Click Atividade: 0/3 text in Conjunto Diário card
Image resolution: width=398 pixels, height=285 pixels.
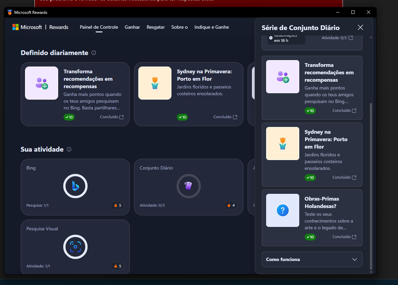(152, 205)
